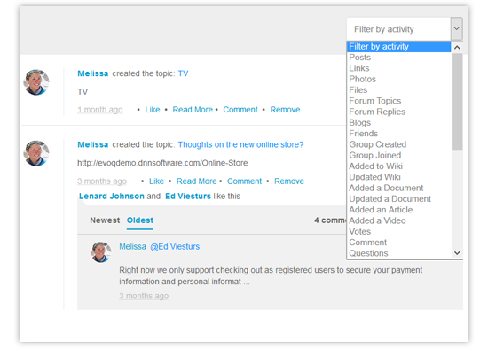Viewport: 488px width, 355px height.
Task: Click the 1 month ago timestamp
Action: [100, 110]
